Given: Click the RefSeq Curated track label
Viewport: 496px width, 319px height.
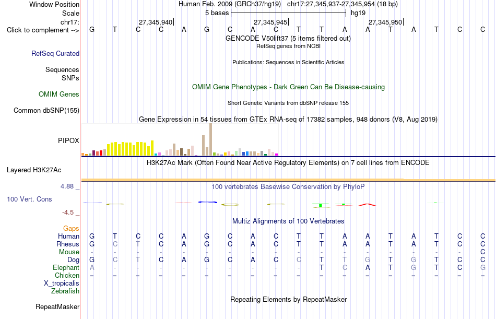Looking at the screenshot, I should tap(55, 53).
